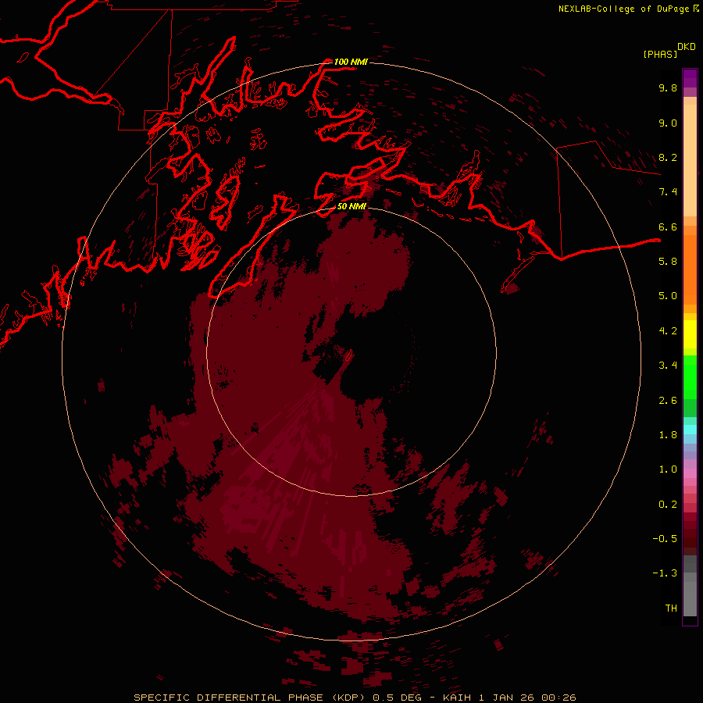Click the 9.0 value on color scale
The image size is (703, 703).
click(x=668, y=123)
